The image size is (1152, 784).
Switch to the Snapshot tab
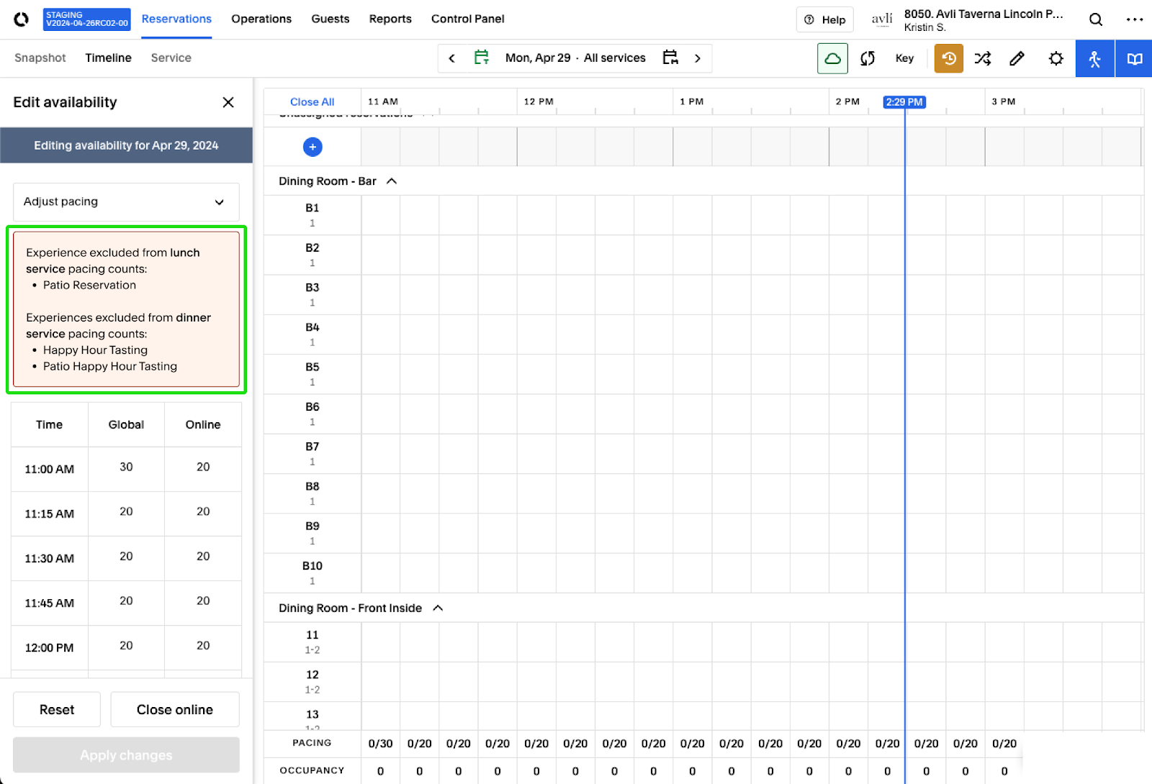(40, 58)
